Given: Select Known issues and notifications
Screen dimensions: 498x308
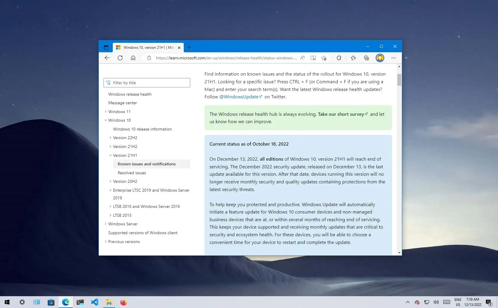Looking at the screenshot, I should [x=152, y=164].
